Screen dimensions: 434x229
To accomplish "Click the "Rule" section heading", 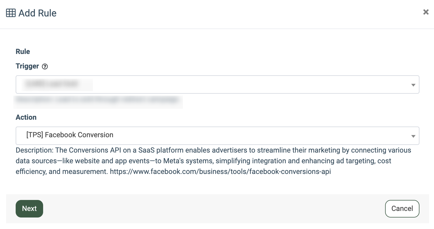I will (x=23, y=51).
